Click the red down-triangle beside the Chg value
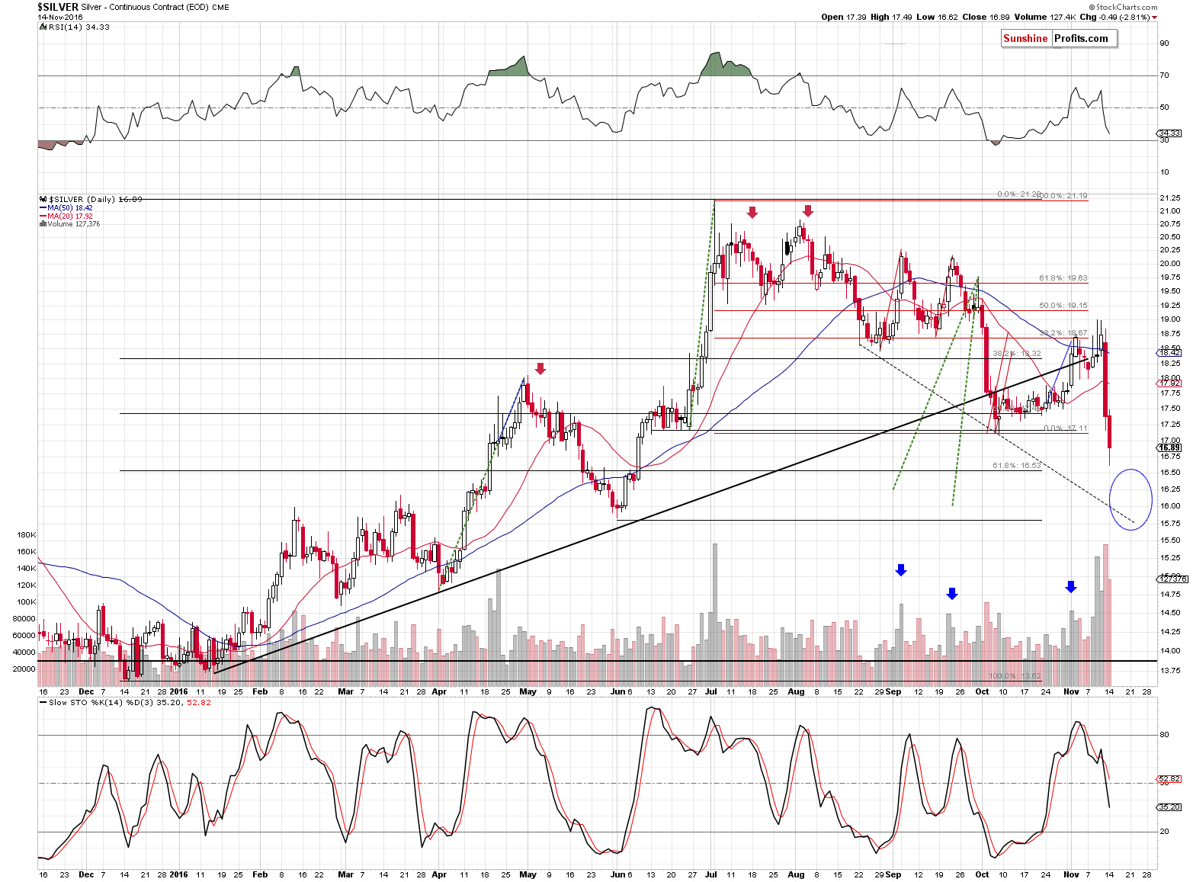The image size is (1193, 882). coord(1155,18)
